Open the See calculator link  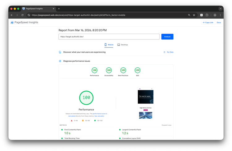pyautogui.click(x=99, y=116)
